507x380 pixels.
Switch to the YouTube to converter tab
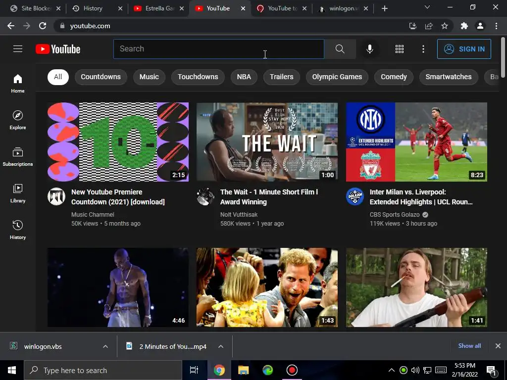pyautogui.click(x=281, y=8)
